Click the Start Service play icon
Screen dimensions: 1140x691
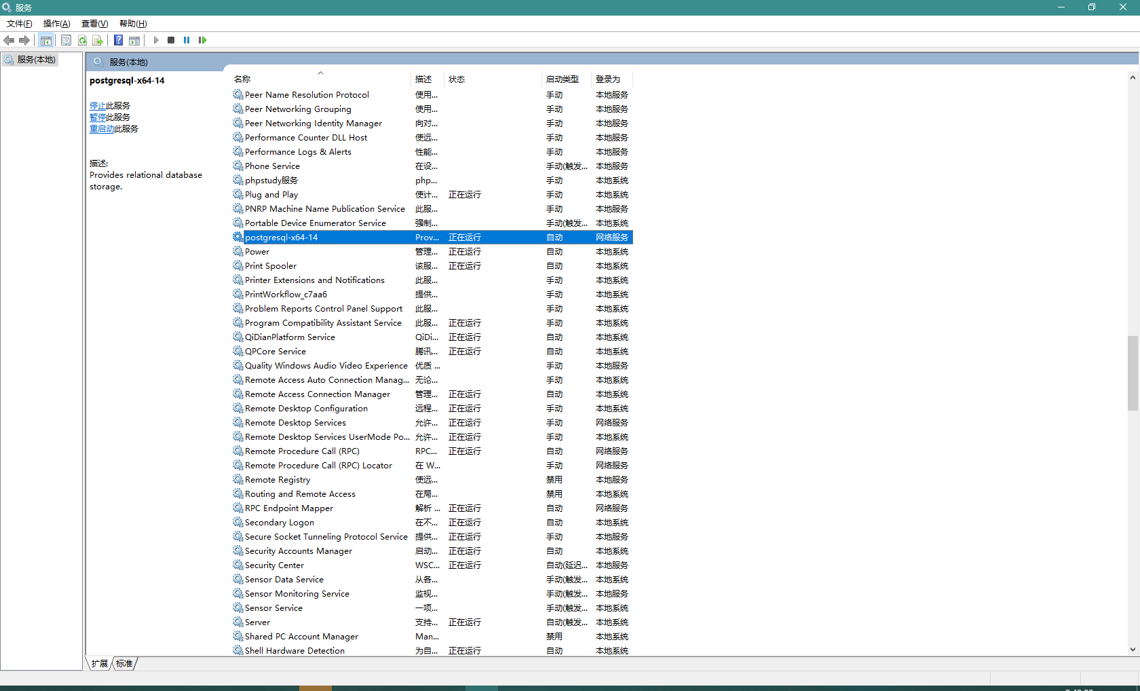click(156, 41)
